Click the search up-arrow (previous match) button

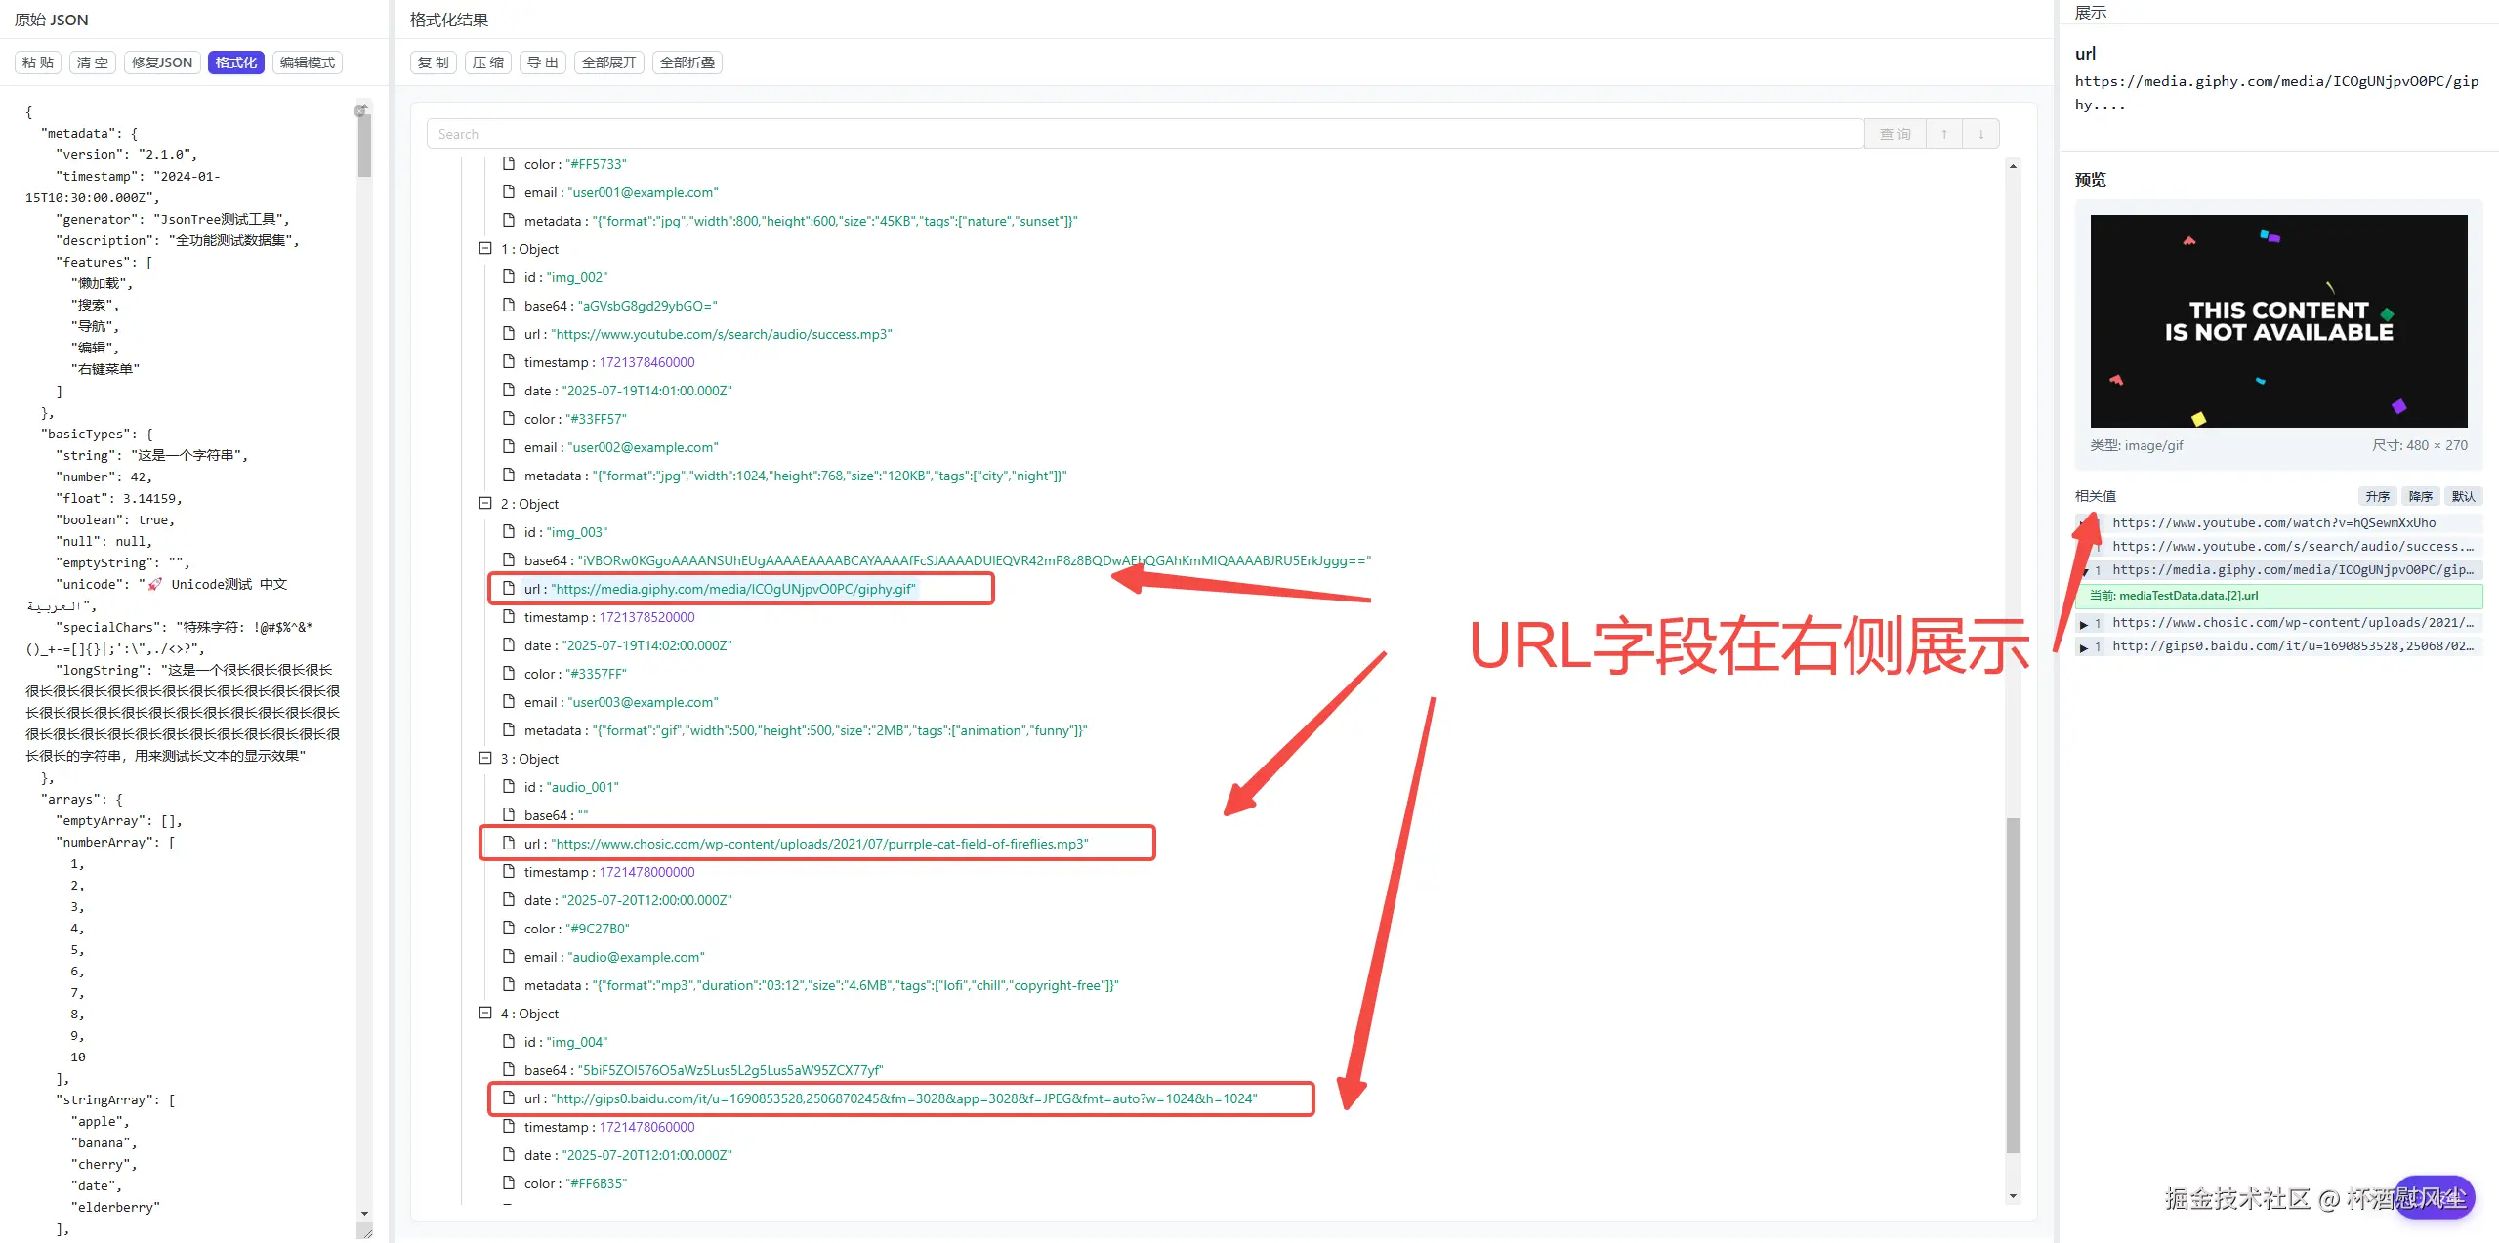(1943, 134)
